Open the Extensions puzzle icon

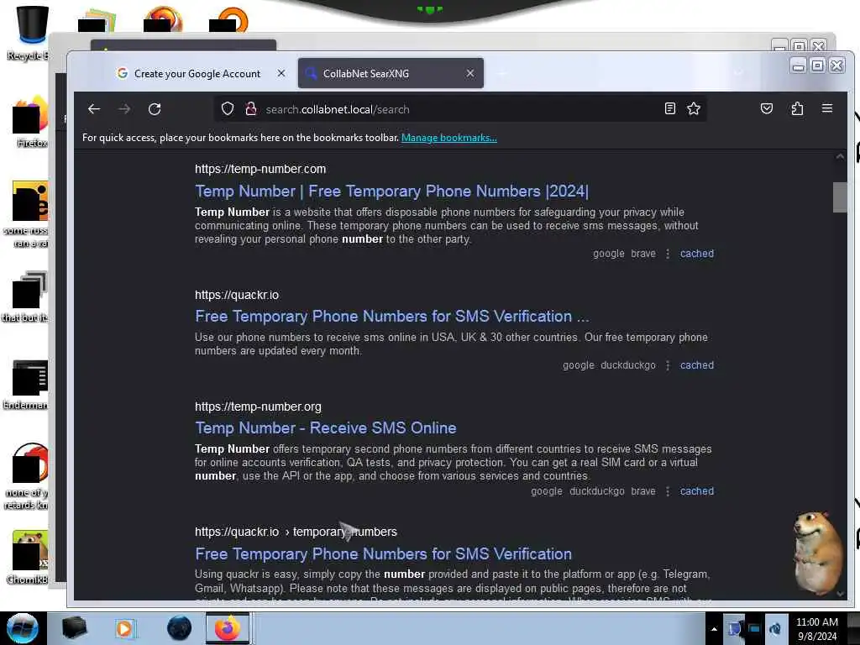(797, 108)
